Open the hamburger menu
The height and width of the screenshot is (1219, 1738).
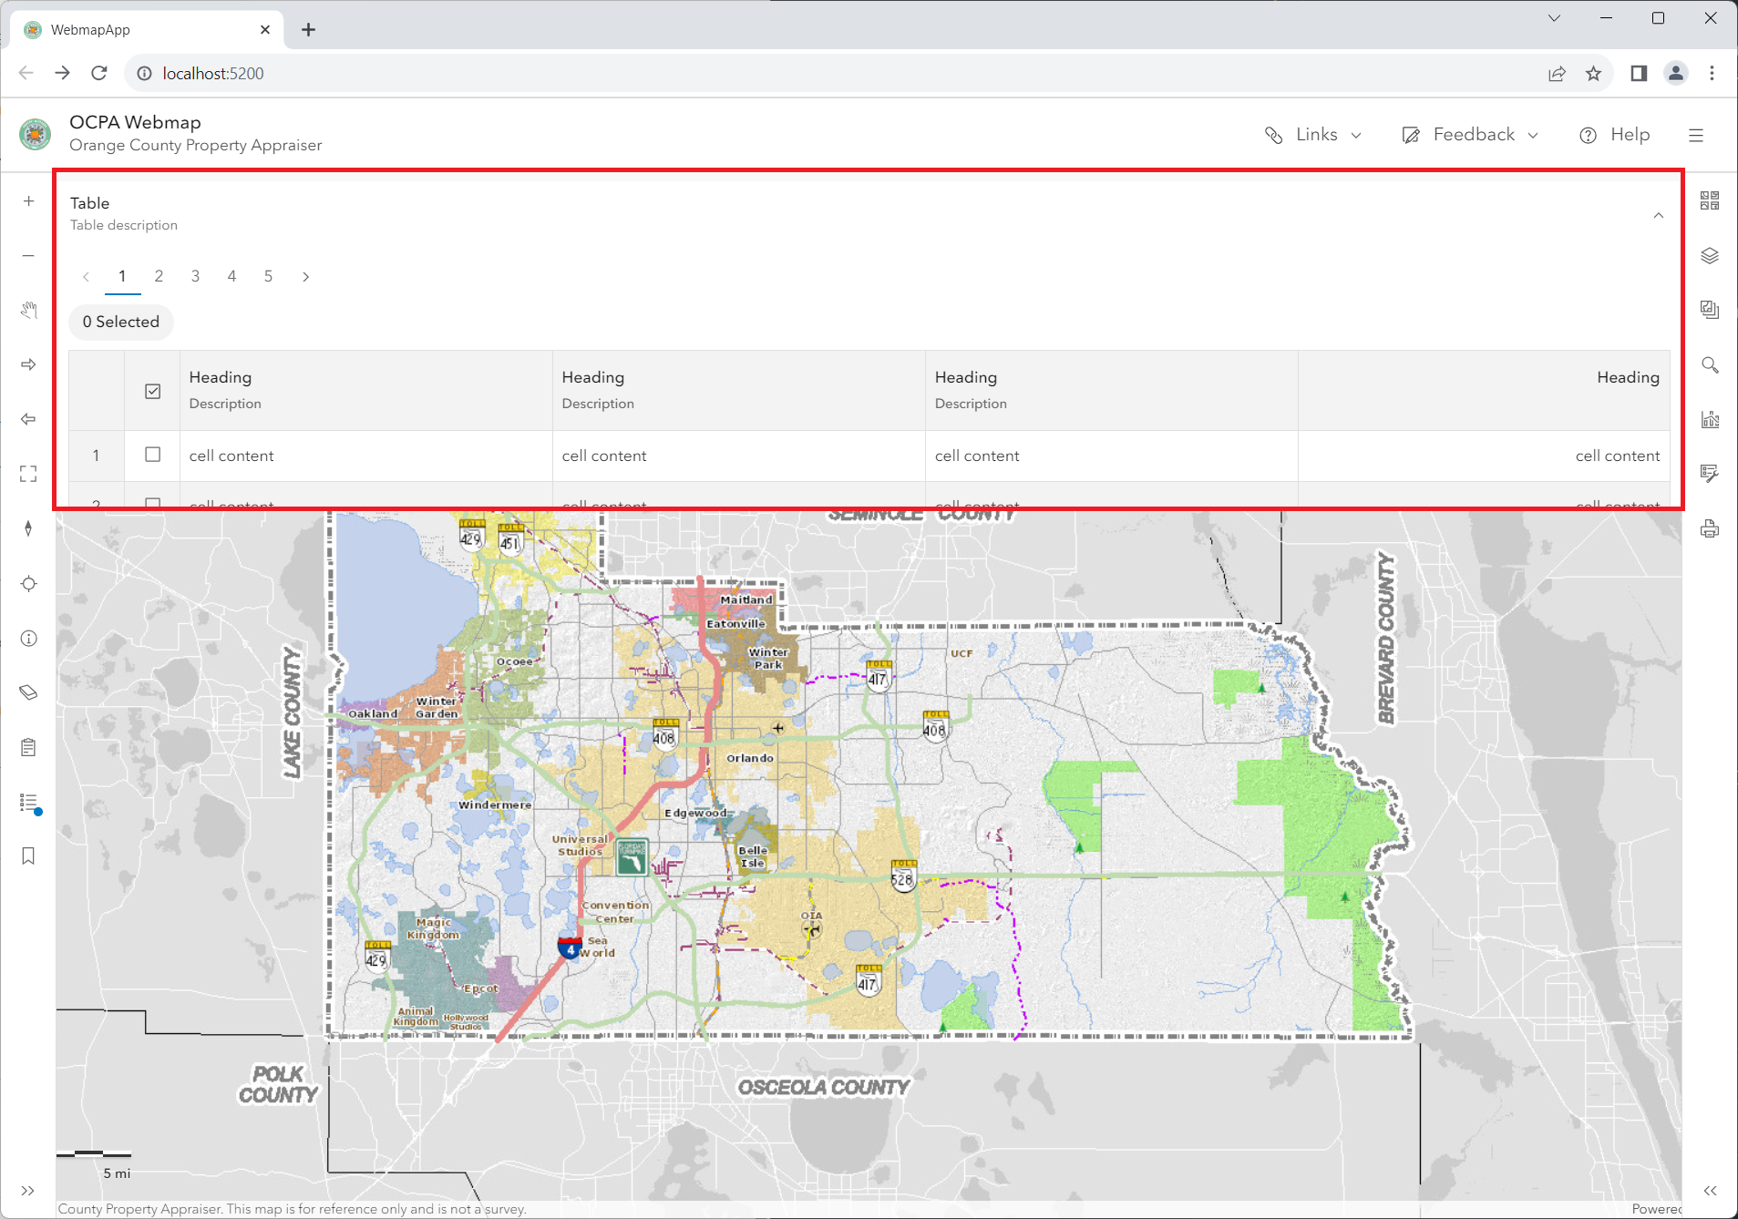[1696, 134]
